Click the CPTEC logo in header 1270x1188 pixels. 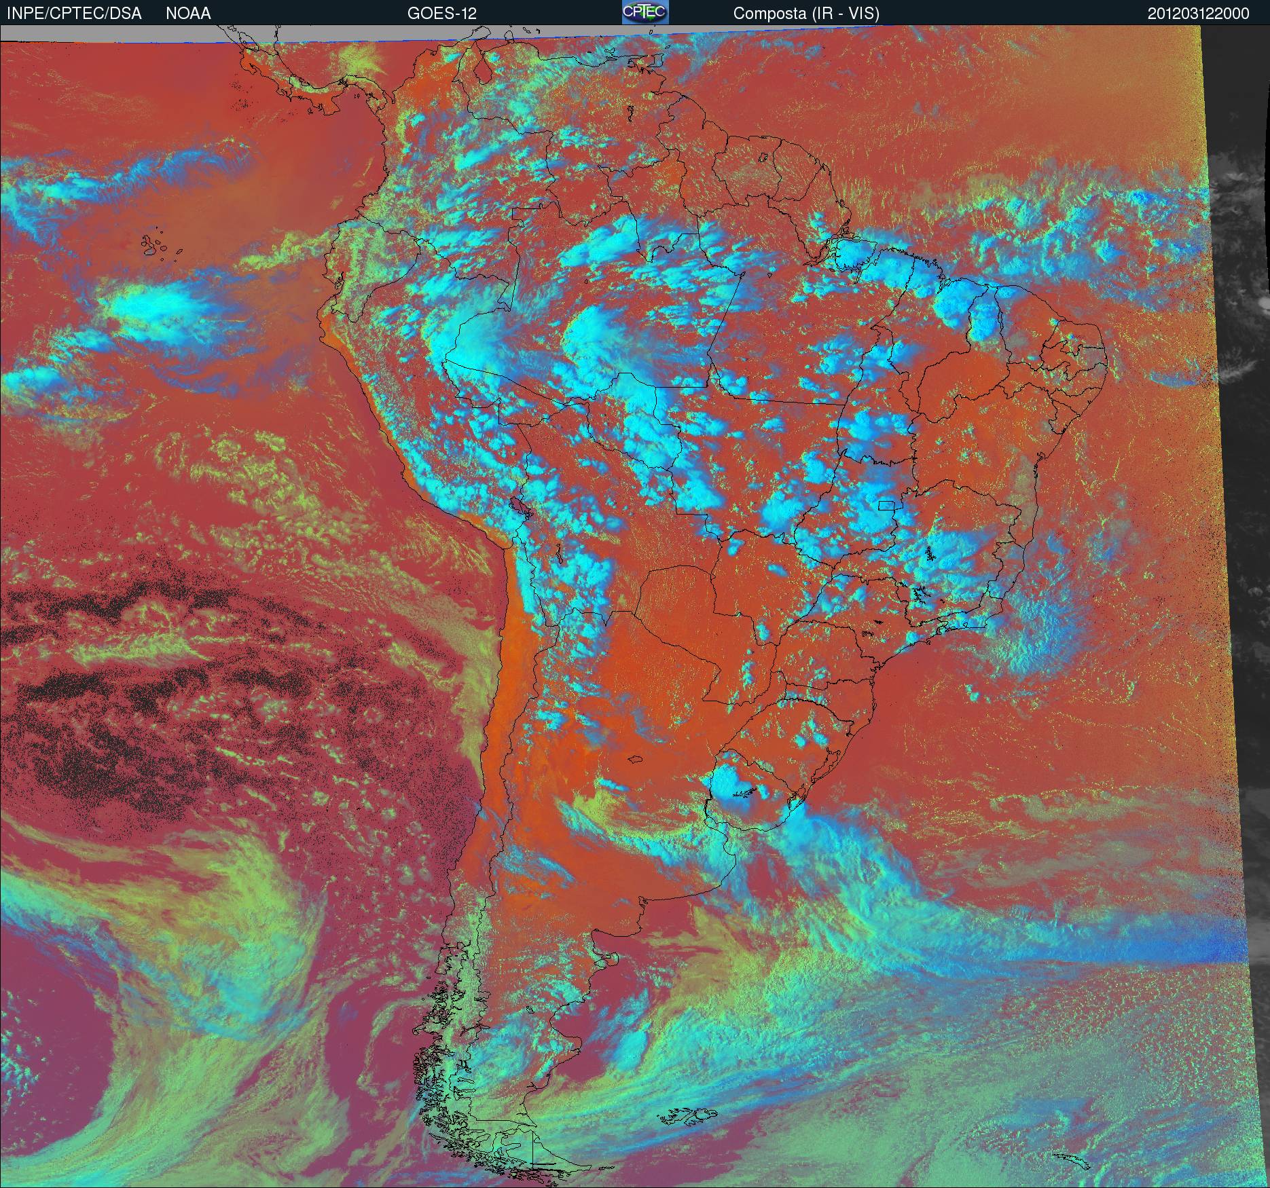tap(645, 12)
